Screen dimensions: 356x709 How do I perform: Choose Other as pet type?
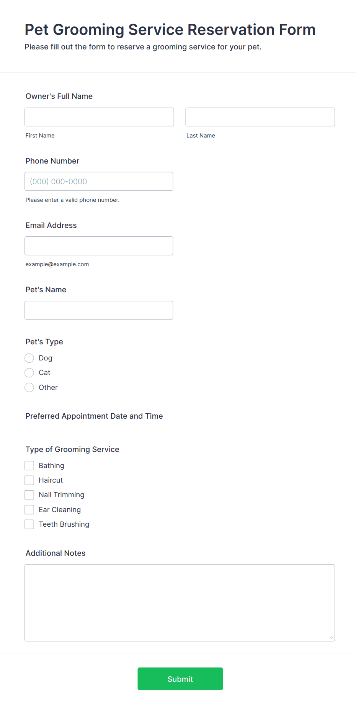pyautogui.click(x=29, y=387)
